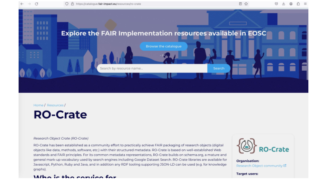Click the 'Target users:' label
The height and width of the screenshot is (179, 319).
[x=247, y=174]
